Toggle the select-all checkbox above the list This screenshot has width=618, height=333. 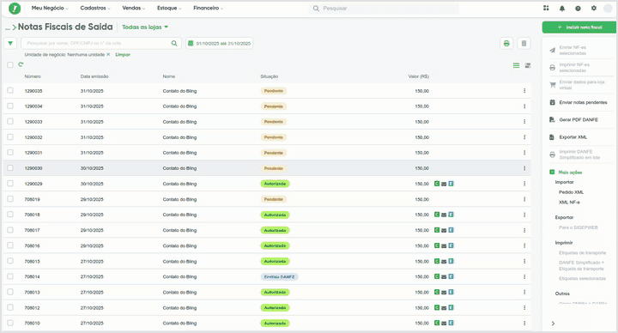coord(10,64)
